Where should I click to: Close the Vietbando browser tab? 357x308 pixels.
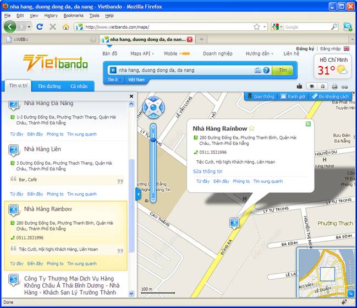[x=189, y=40]
